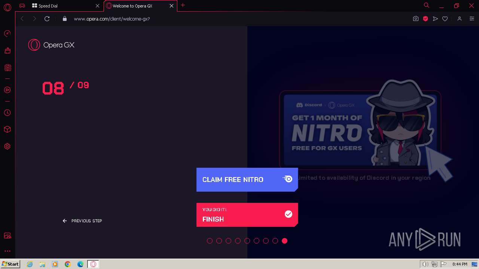
Task: Click the Opera GX logo on page
Action: [51, 45]
